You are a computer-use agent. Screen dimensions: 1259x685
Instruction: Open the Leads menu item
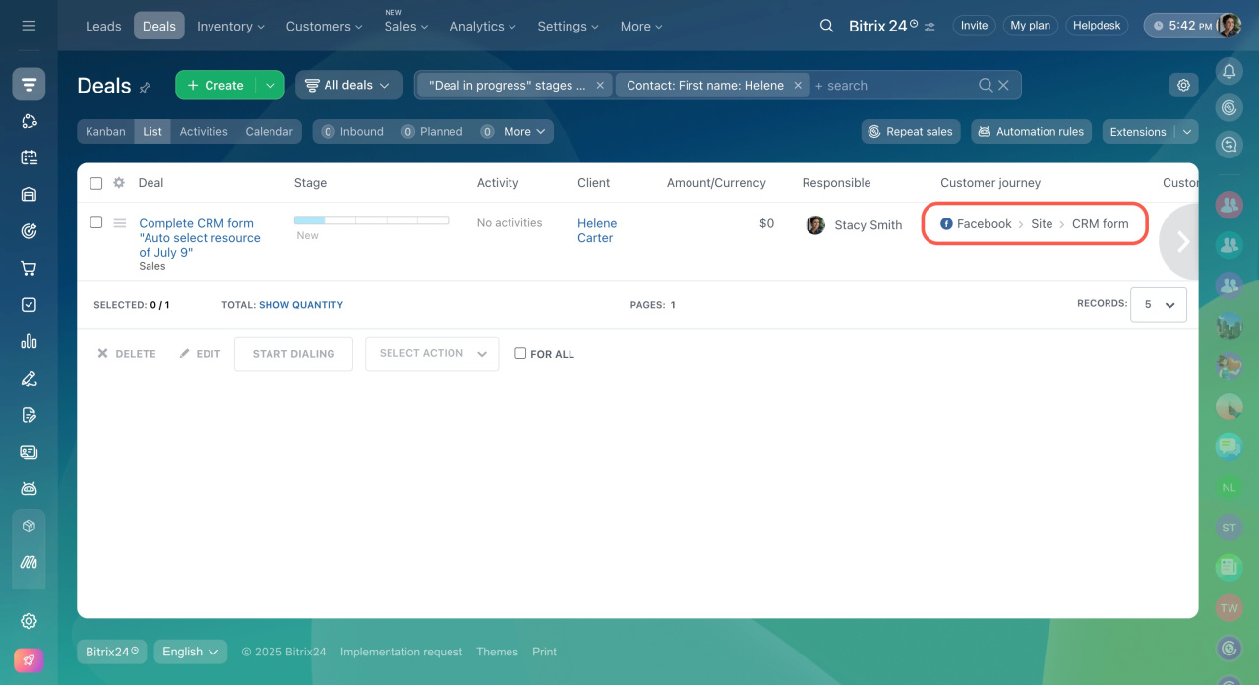[103, 26]
